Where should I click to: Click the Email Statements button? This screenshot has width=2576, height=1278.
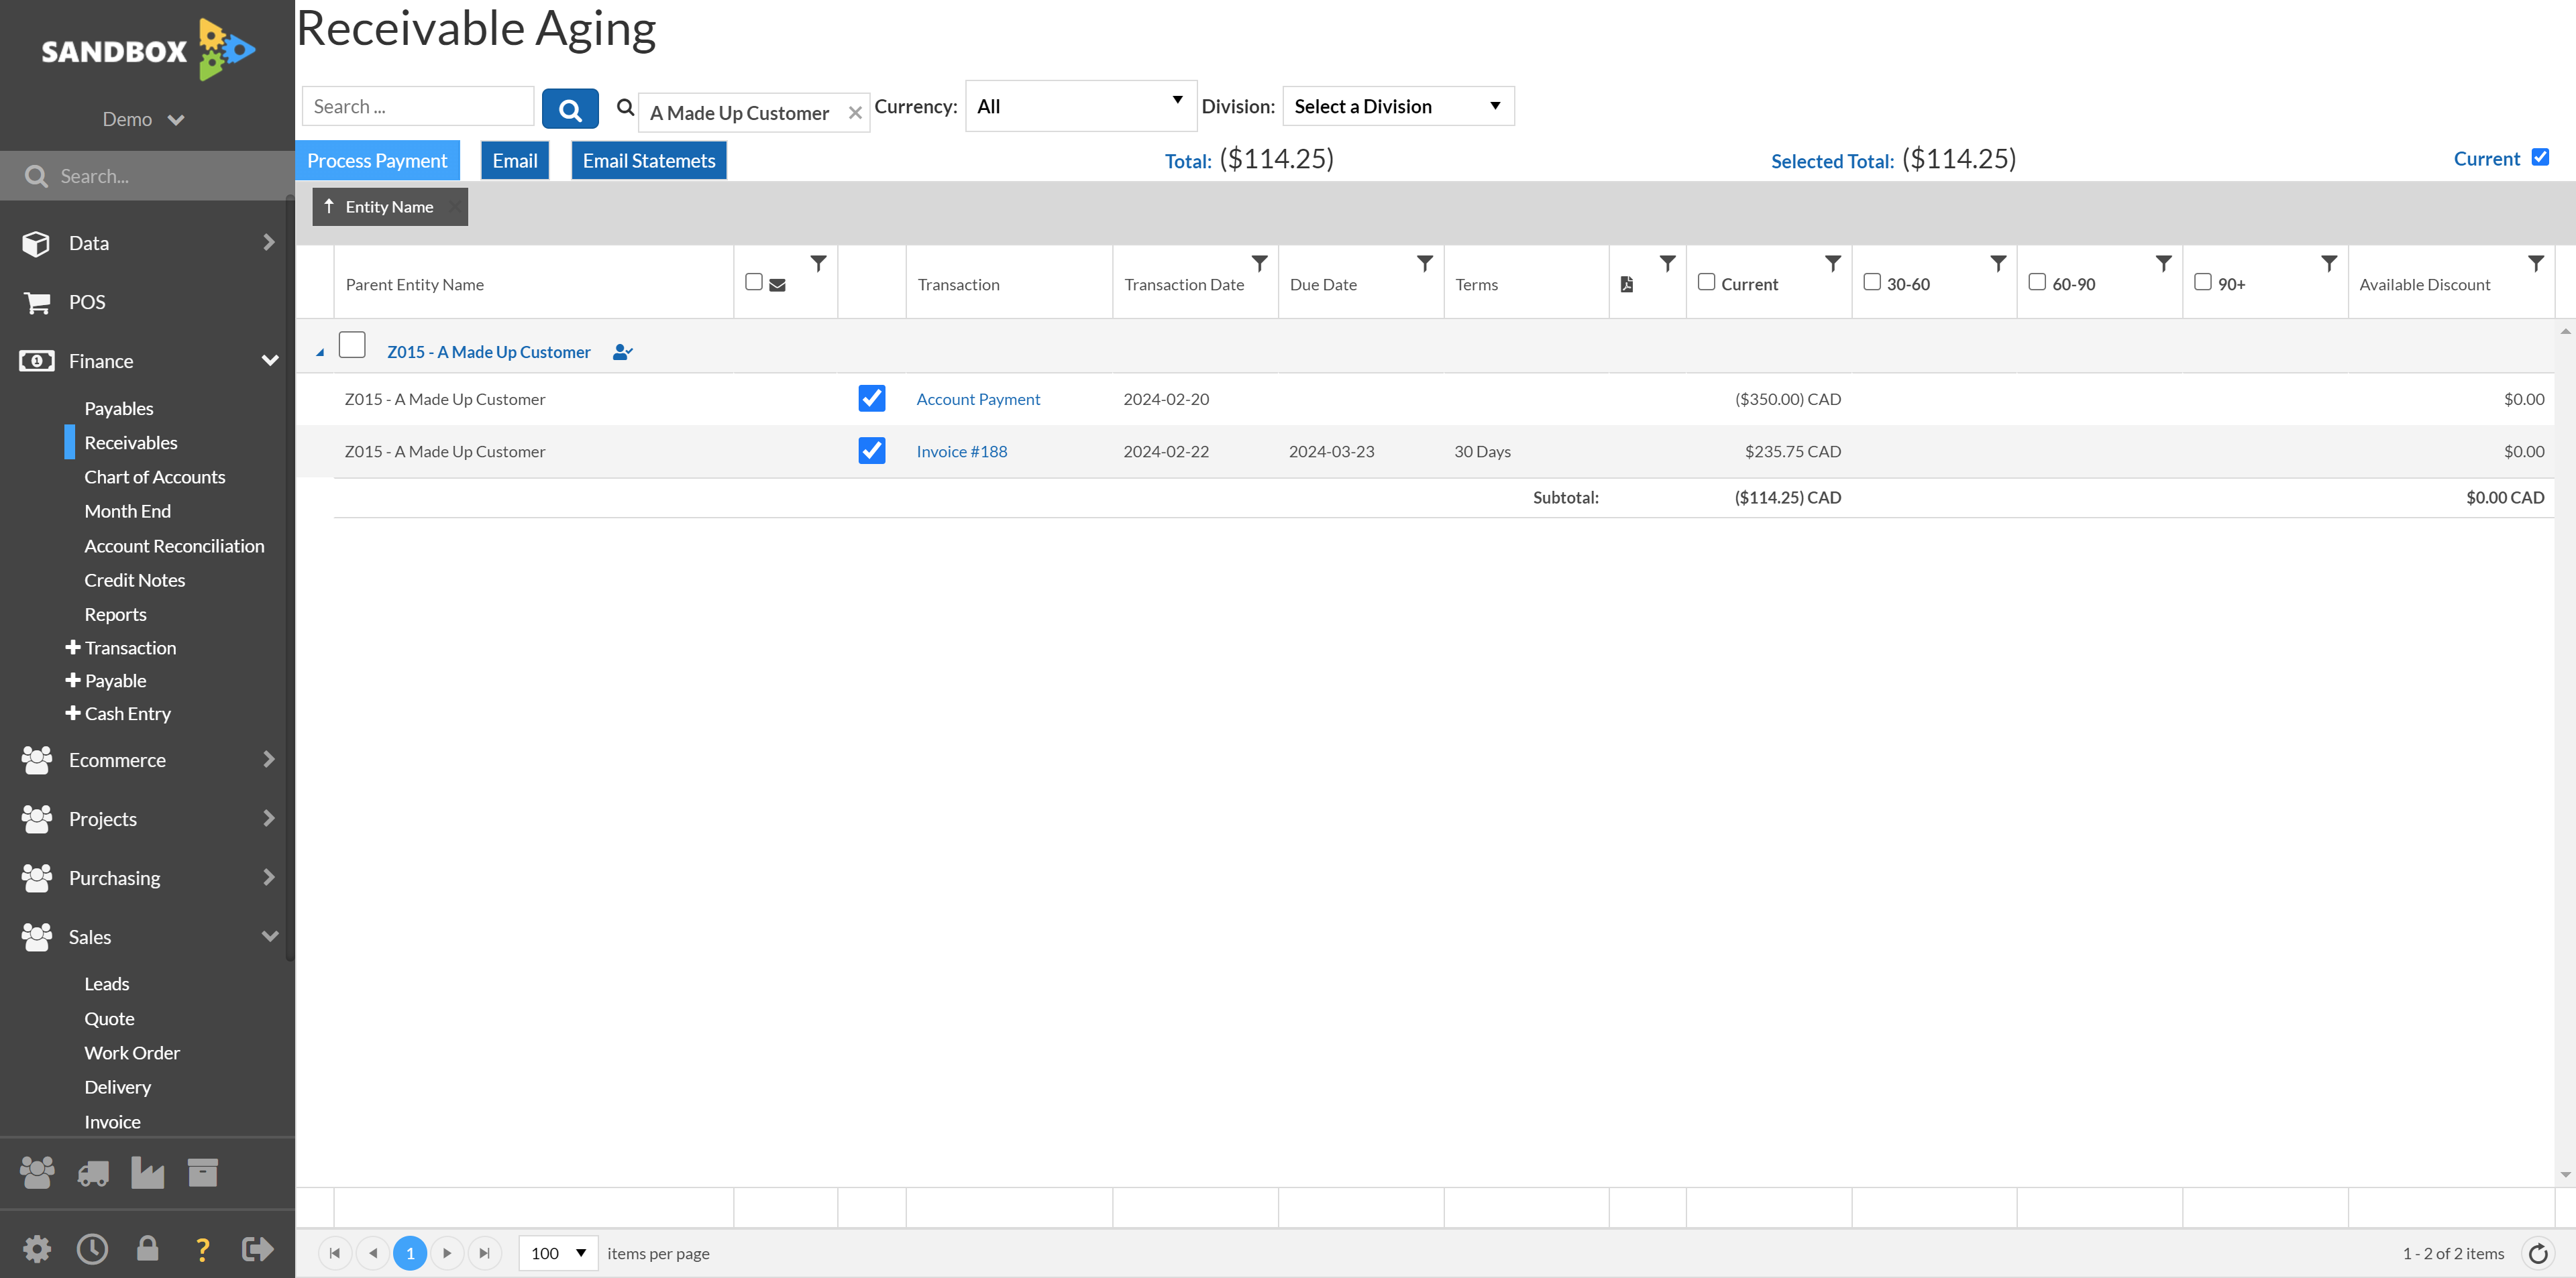[647, 161]
